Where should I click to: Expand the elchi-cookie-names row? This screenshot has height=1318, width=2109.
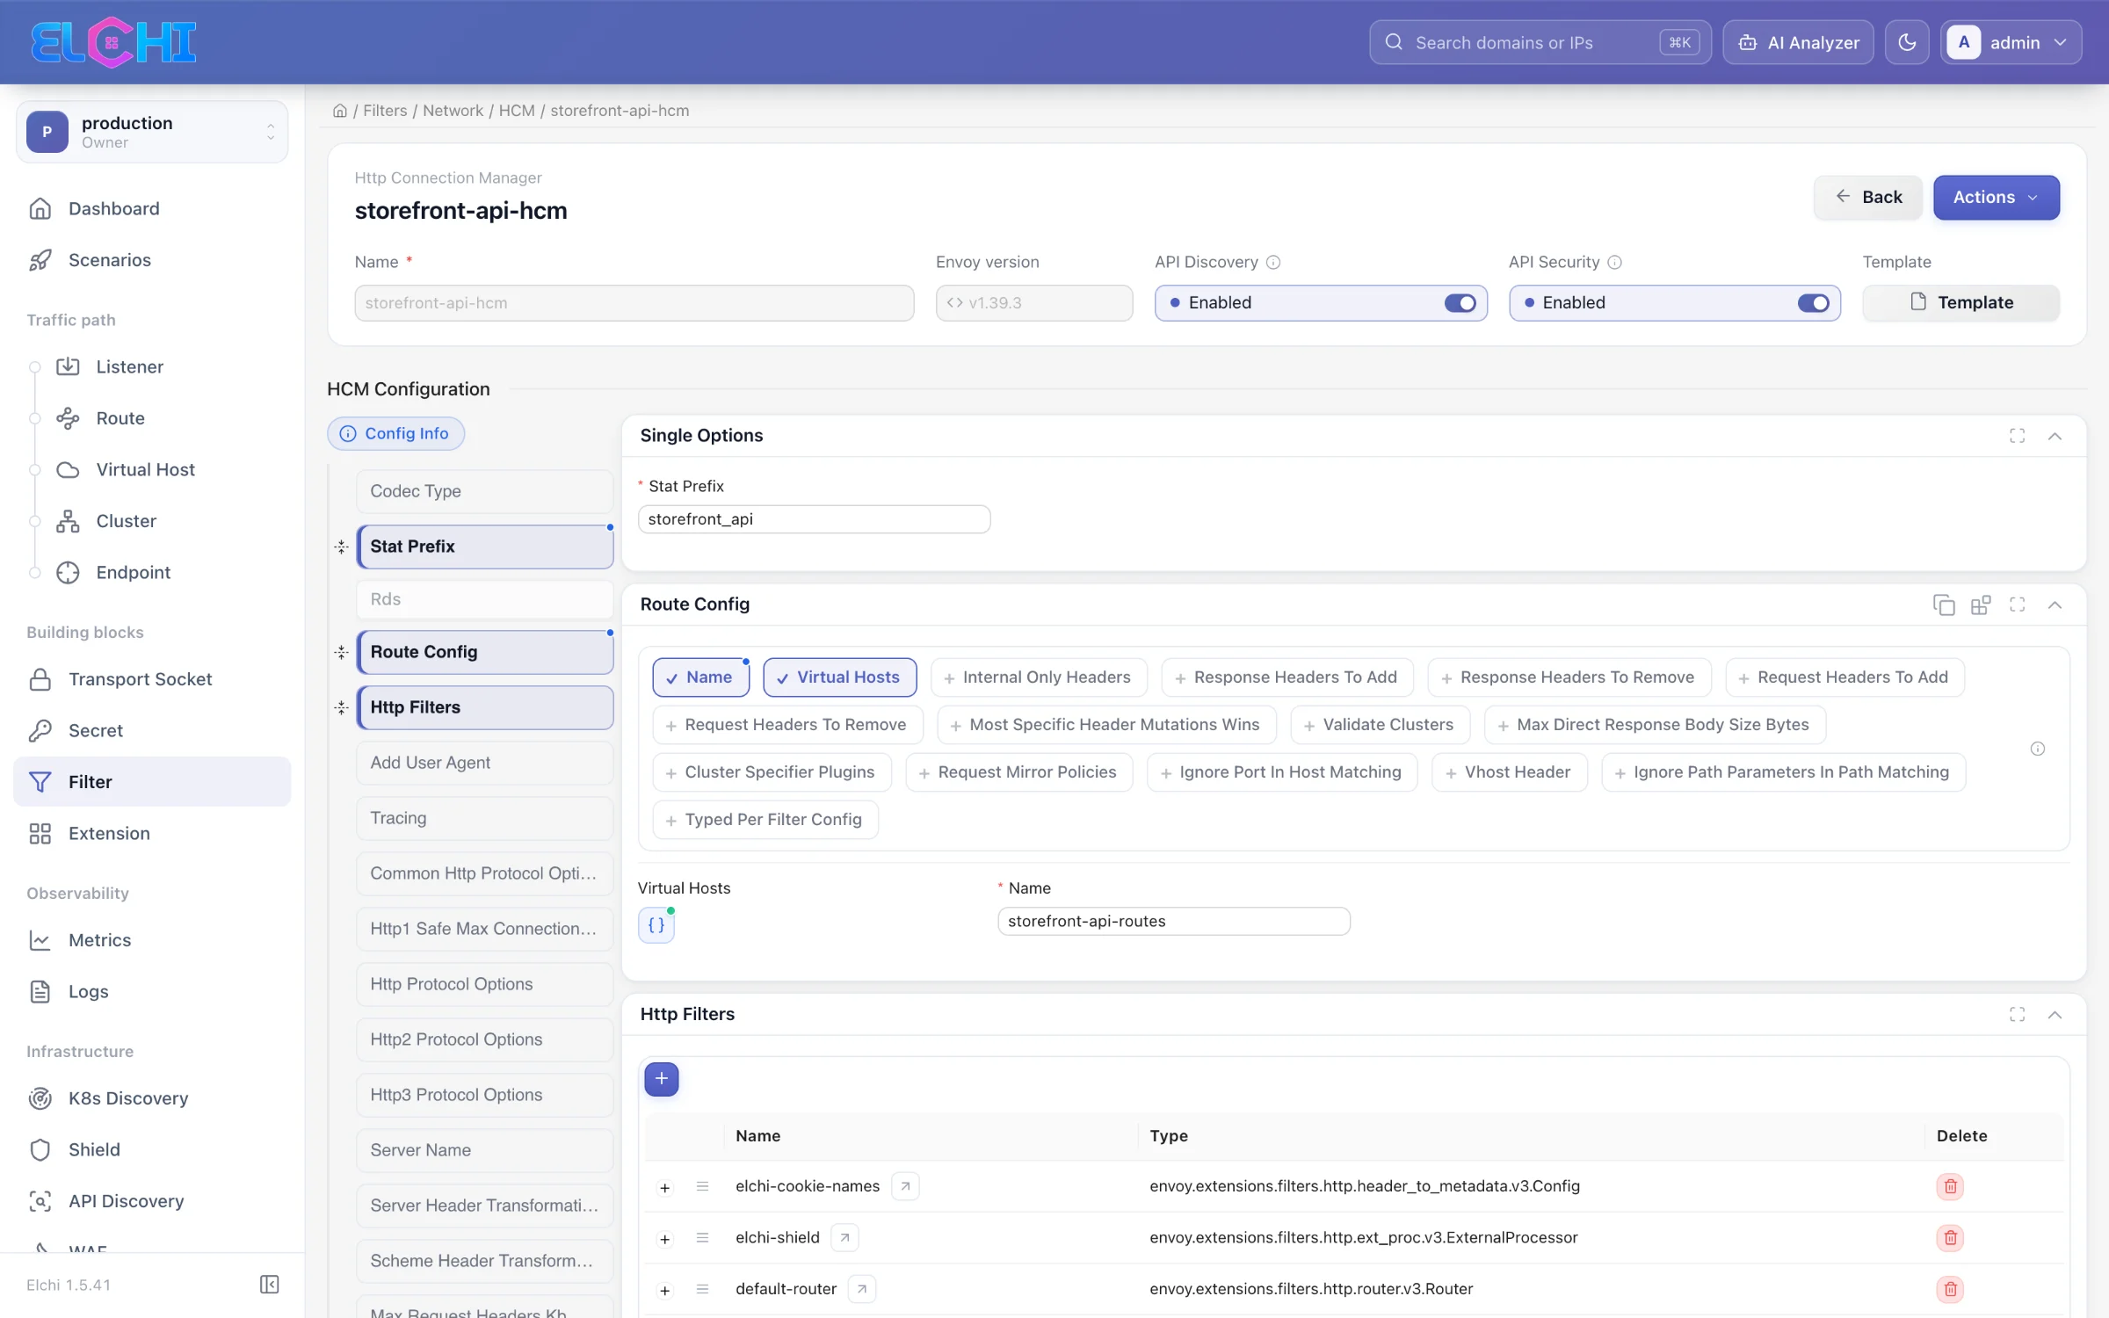tap(665, 1187)
